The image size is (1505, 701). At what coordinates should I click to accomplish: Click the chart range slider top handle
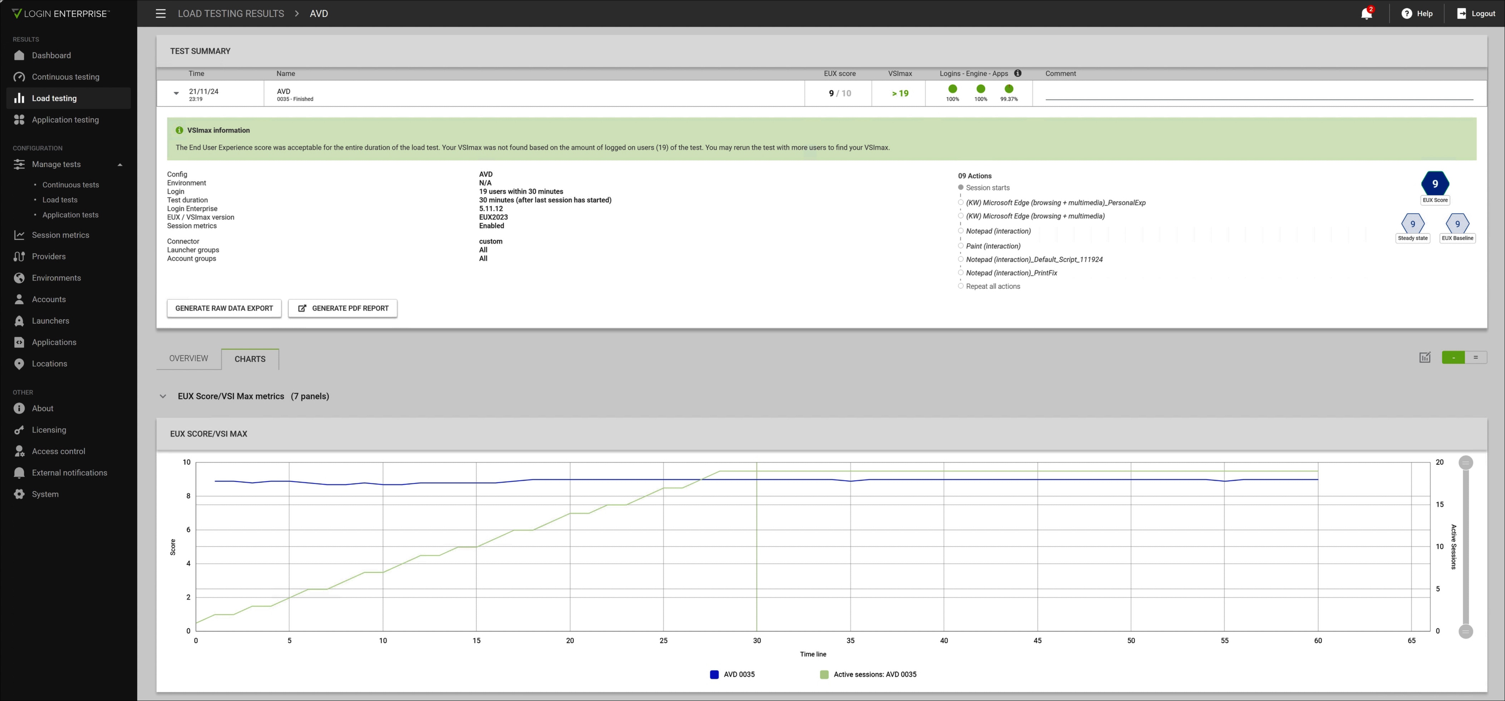click(x=1465, y=463)
